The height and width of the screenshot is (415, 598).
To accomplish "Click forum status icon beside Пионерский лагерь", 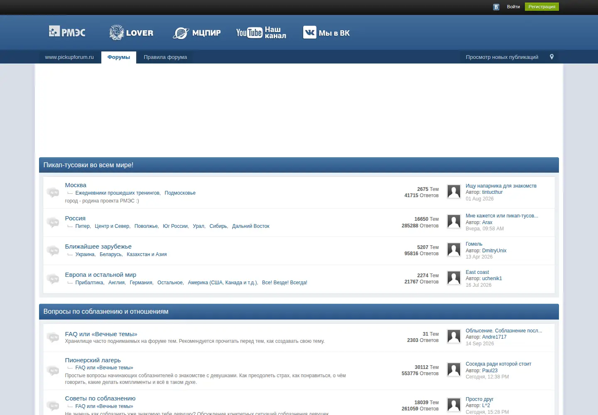I will coord(53,370).
